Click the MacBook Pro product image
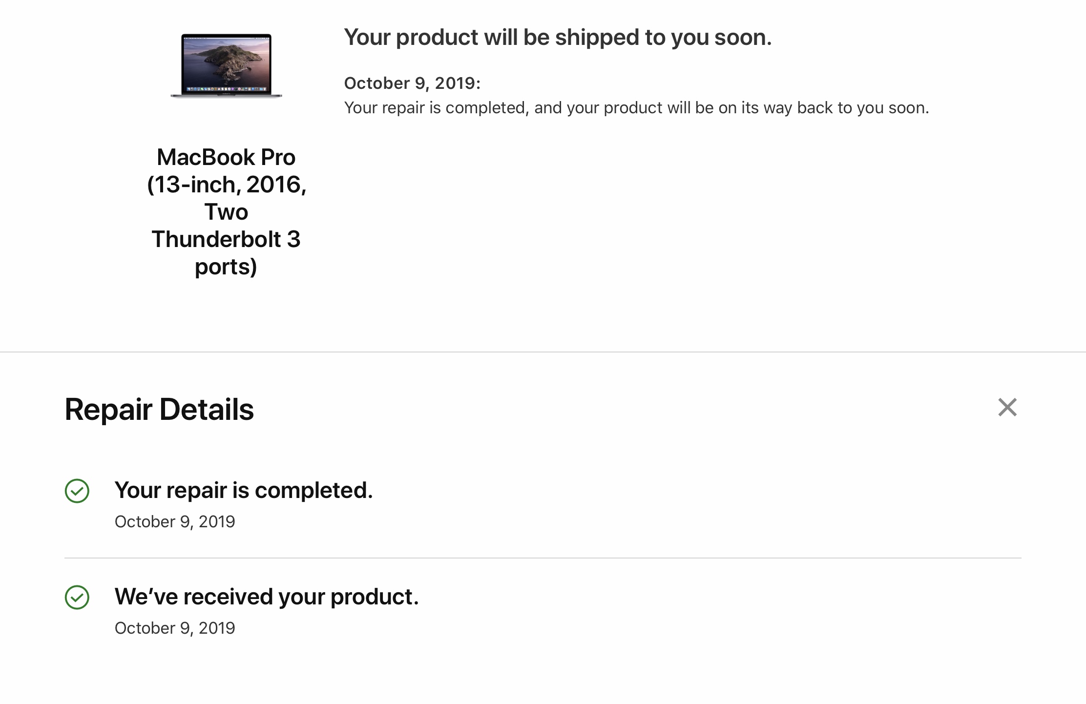Viewport: 1086px width, 704px height. point(226,65)
